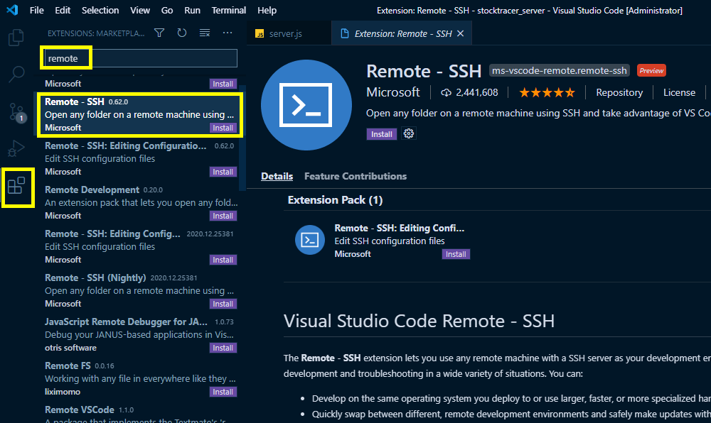Open the Extensions view icon
Screen dimensions: 711x423
click(x=16, y=185)
